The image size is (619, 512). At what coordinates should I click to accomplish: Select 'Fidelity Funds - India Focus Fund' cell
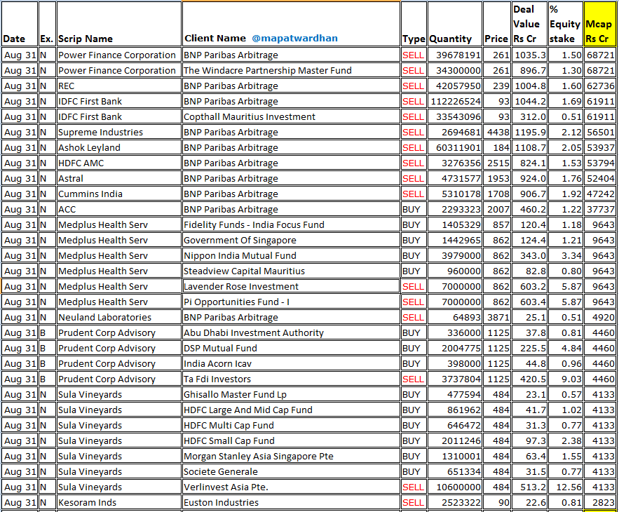tap(291, 224)
